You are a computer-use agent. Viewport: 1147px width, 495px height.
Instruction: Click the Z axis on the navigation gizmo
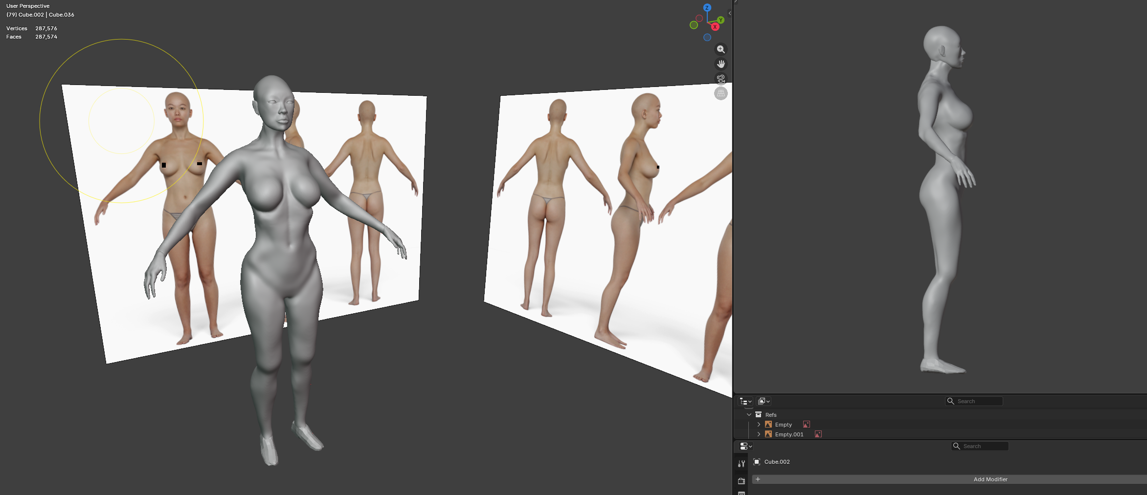[707, 8]
